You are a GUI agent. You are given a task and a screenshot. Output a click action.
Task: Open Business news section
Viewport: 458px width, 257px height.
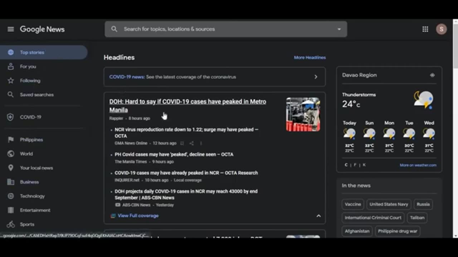(29, 182)
